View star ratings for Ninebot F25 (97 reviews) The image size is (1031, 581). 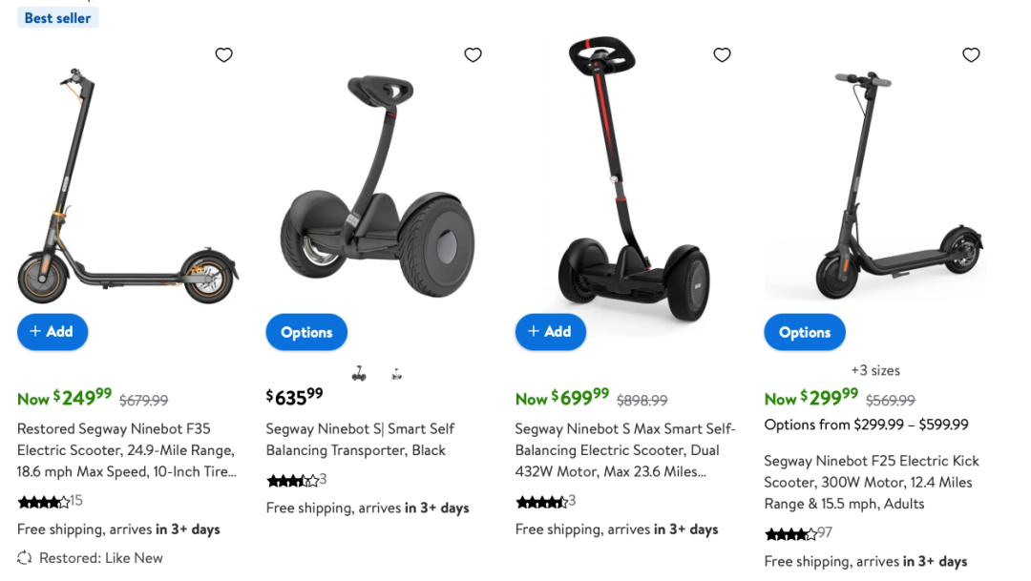789,533
